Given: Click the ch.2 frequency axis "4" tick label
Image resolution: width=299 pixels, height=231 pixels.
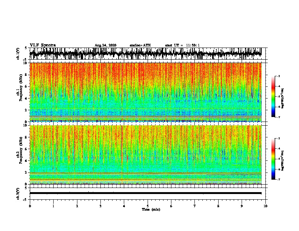Looking at the screenshot, I should click(x=26, y=161).
